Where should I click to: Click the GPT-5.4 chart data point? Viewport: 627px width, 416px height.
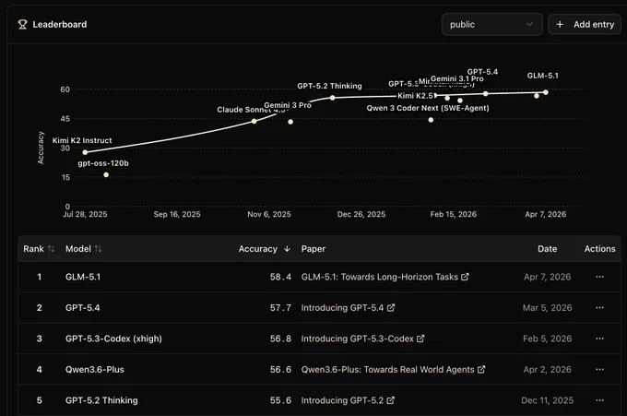(485, 93)
